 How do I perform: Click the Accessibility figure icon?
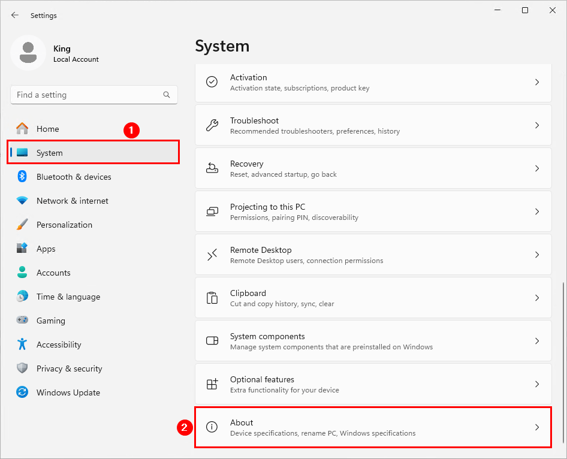pos(22,345)
